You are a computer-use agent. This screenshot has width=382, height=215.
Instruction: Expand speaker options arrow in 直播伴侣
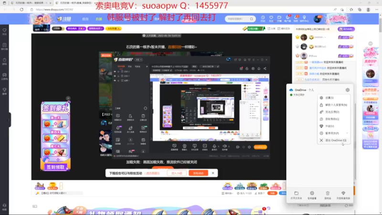pyautogui.click(x=229, y=147)
